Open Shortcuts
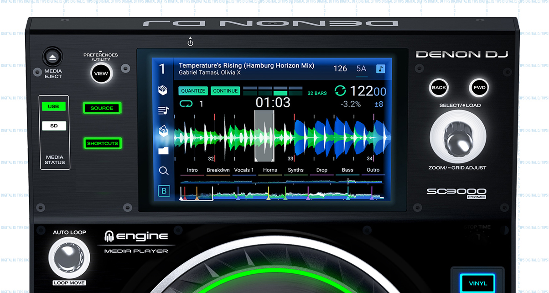 pyautogui.click(x=103, y=143)
